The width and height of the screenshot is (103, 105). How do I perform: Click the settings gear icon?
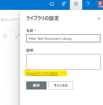pos(76,4)
